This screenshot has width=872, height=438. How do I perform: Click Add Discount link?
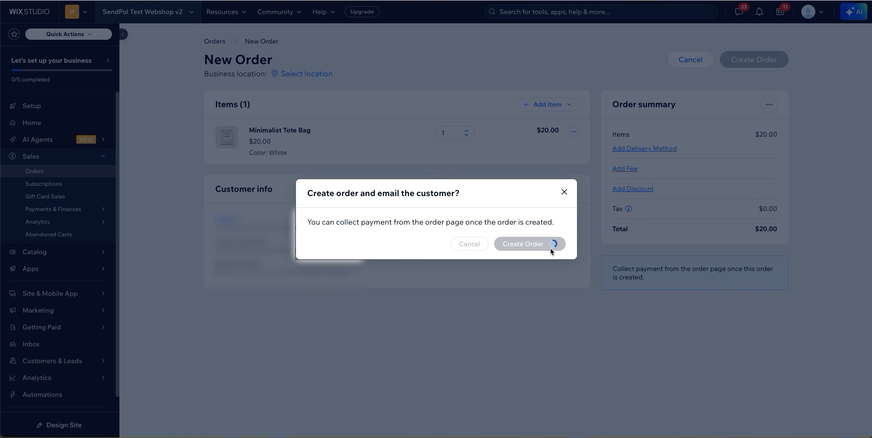633,189
